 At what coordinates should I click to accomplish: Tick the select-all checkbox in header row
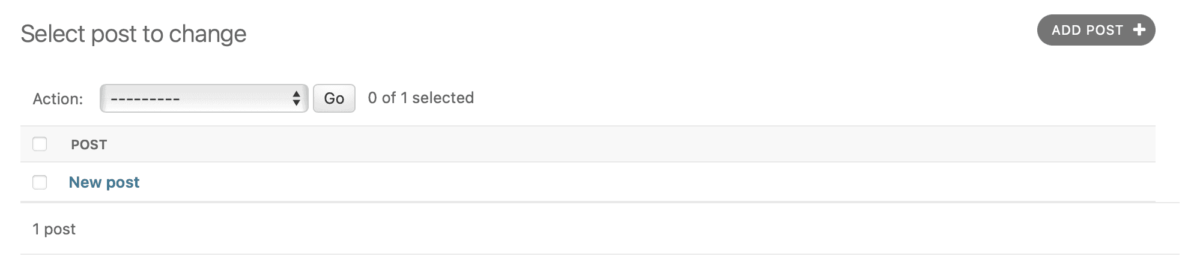tap(40, 144)
